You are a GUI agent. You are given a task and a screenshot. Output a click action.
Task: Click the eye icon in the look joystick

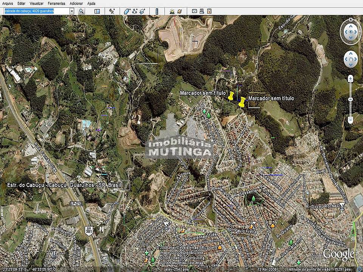point(351,32)
